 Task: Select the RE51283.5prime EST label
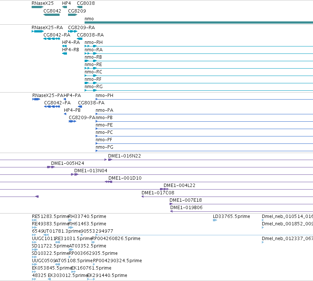pyautogui.click(x=50, y=216)
